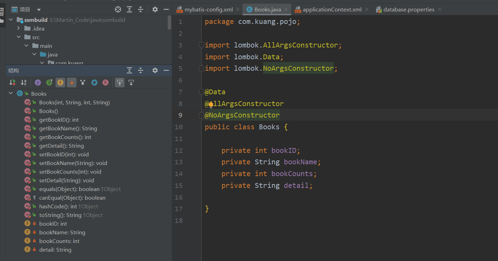Viewport: 498px width, 261px height.
Task: Toggle show anonymous classes filter
Action: 94,82
